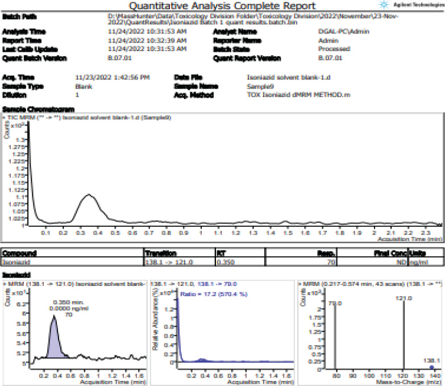Select the 79.0 spectrum bar
The height and width of the screenshot is (386, 445).
click(335, 335)
